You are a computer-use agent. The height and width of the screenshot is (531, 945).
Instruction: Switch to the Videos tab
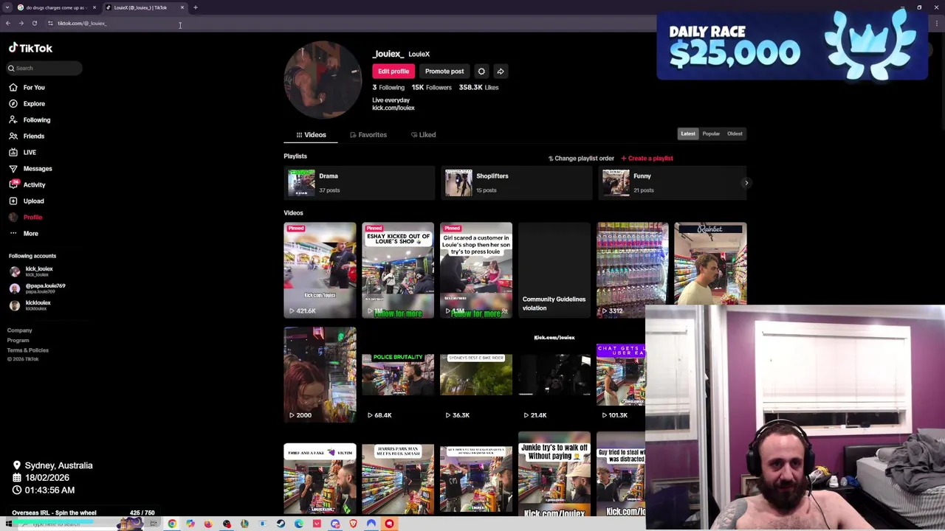[311, 135]
